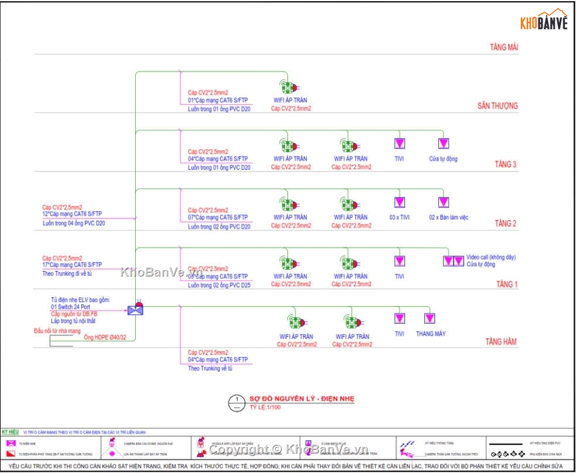Click the ký hiệu thông tầng legend symbol
Screen dimensions: 576x473
point(407,444)
